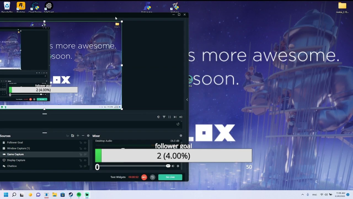Viewport: 353px width, 199px height.
Task: Show the hidden Chatbox source
Action: click(85, 166)
